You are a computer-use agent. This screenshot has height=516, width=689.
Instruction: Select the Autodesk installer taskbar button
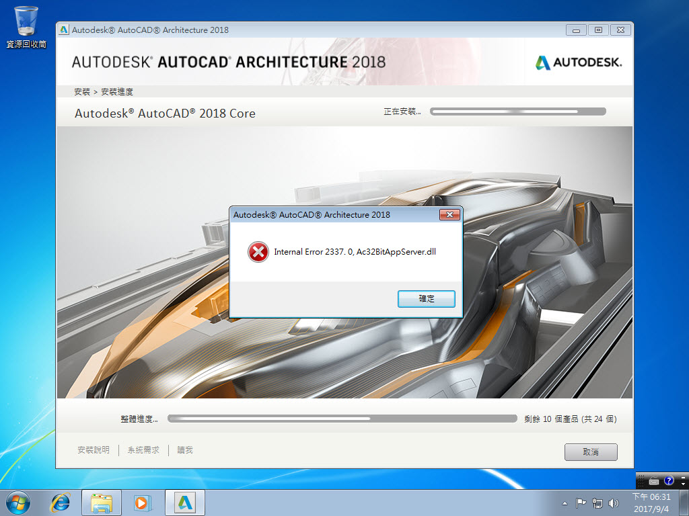(185, 503)
